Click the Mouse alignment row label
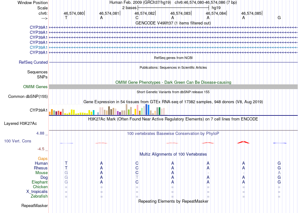298x213 pixels. point(41,173)
